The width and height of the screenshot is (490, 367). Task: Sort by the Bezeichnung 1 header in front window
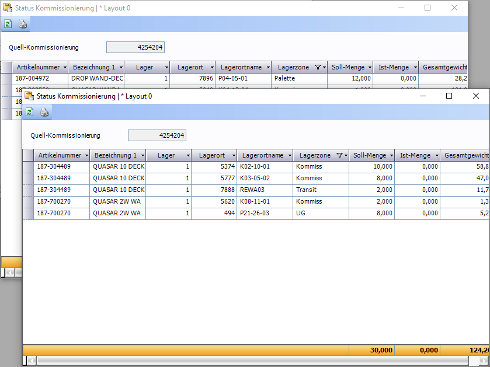click(114, 155)
